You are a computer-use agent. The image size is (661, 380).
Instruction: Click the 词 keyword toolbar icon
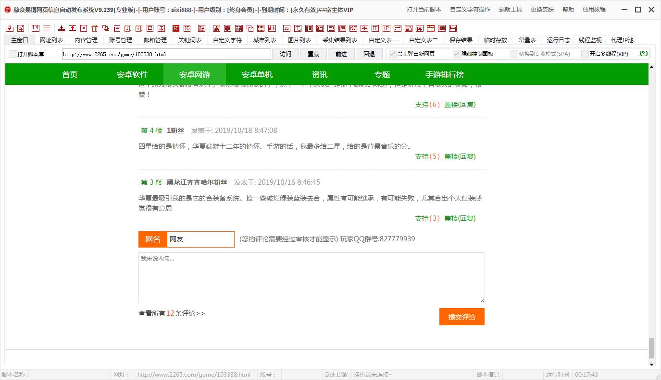tap(309, 28)
